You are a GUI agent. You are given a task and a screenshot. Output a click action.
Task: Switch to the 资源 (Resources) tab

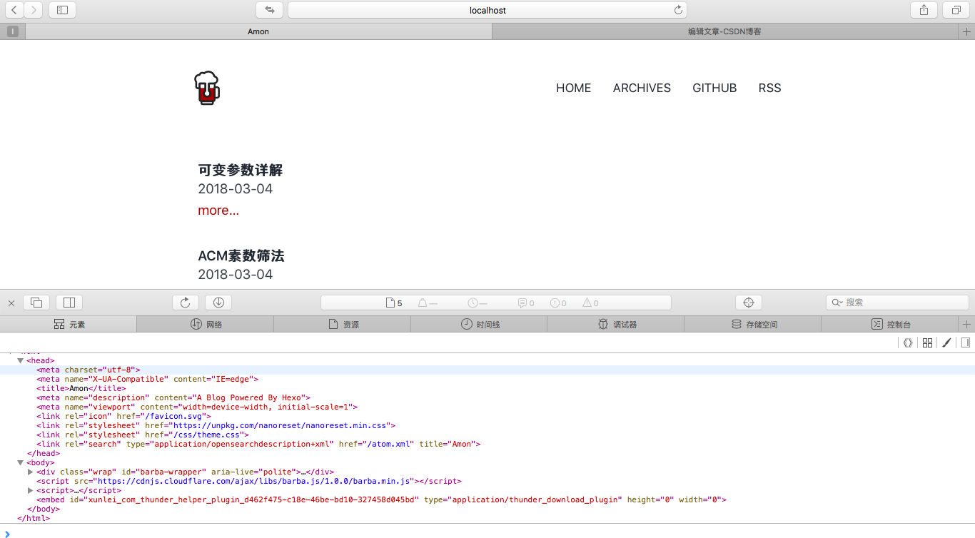coord(343,324)
